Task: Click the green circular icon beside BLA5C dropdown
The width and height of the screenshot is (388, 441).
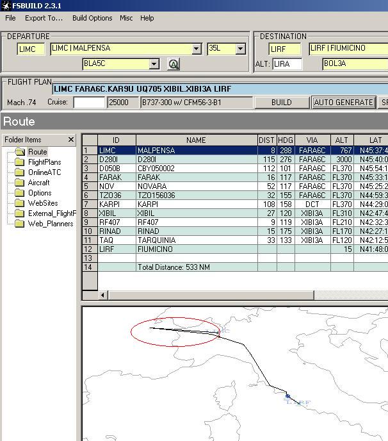Action: point(174,64)
